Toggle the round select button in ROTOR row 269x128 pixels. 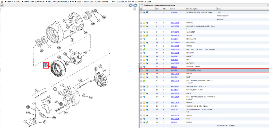141,74
